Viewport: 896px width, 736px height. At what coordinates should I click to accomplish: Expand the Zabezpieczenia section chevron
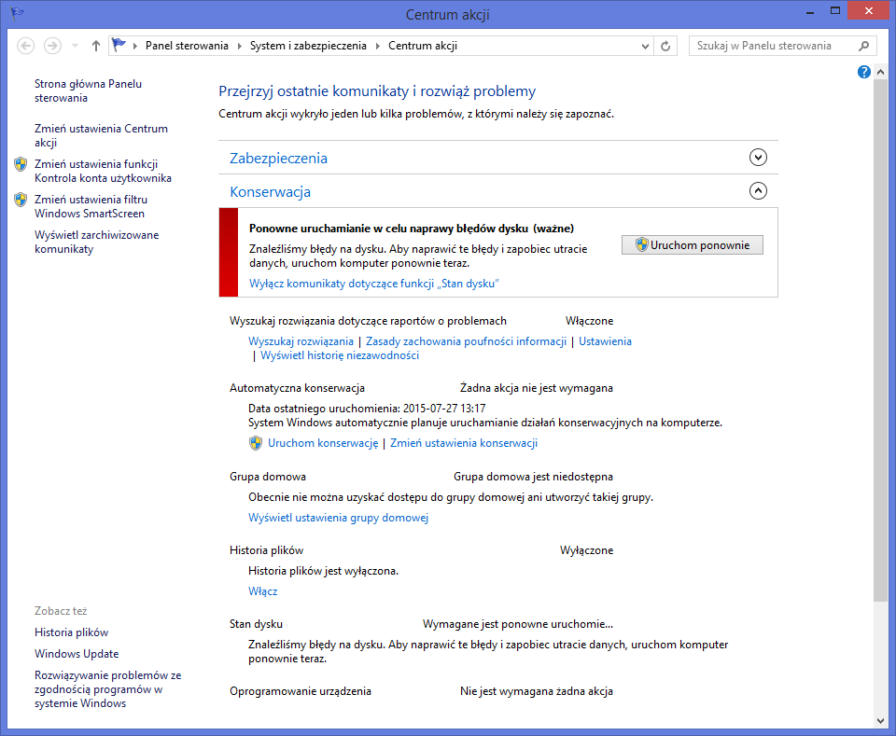tap(758, 157)
